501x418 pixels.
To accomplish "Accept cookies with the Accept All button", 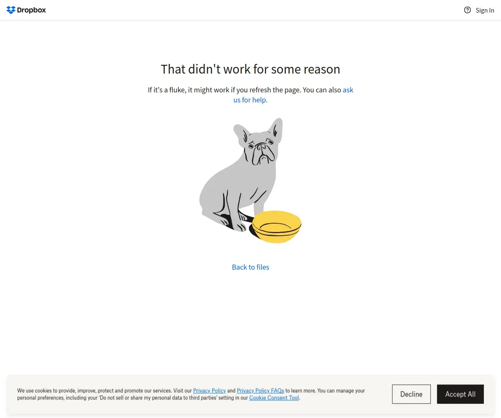I will (460, 394).
